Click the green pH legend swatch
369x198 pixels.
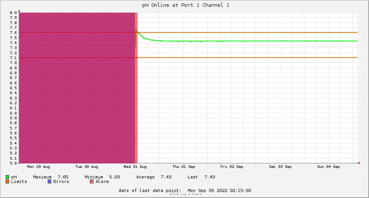(x=7, y=177)
